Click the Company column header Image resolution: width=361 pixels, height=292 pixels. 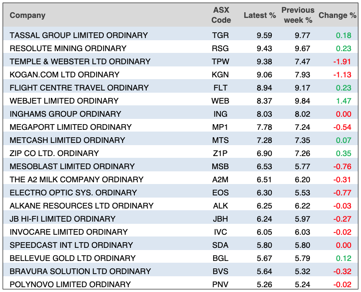point(28,15)
